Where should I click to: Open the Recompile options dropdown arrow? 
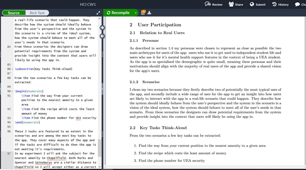[x=136, y=13]
